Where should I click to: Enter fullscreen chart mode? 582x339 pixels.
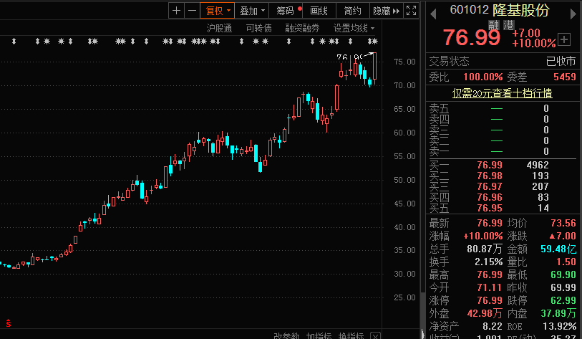[x=411, y=11]
